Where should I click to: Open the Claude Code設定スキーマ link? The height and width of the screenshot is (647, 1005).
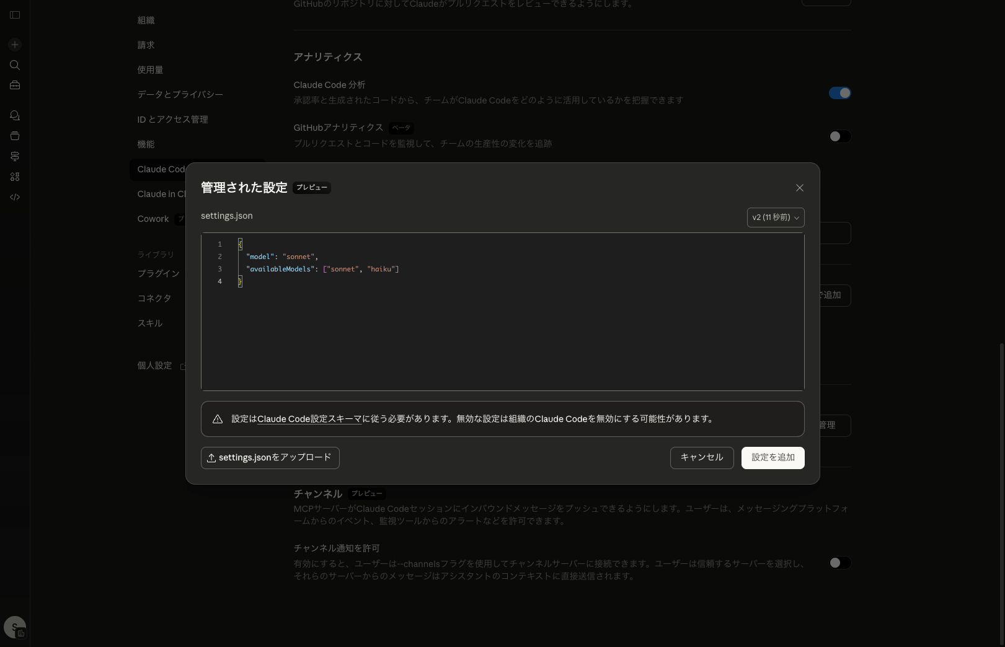tap(309, 419)
